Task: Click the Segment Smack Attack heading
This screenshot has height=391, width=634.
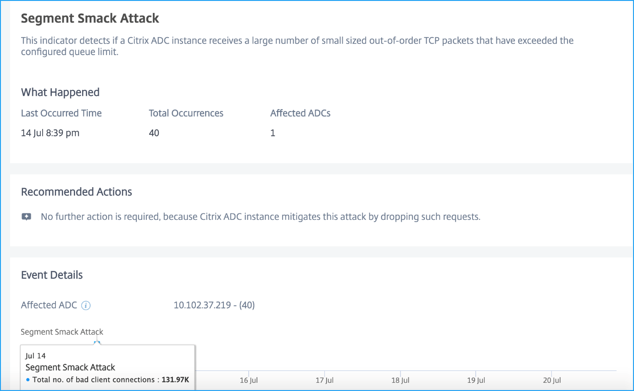Action: 90,18
